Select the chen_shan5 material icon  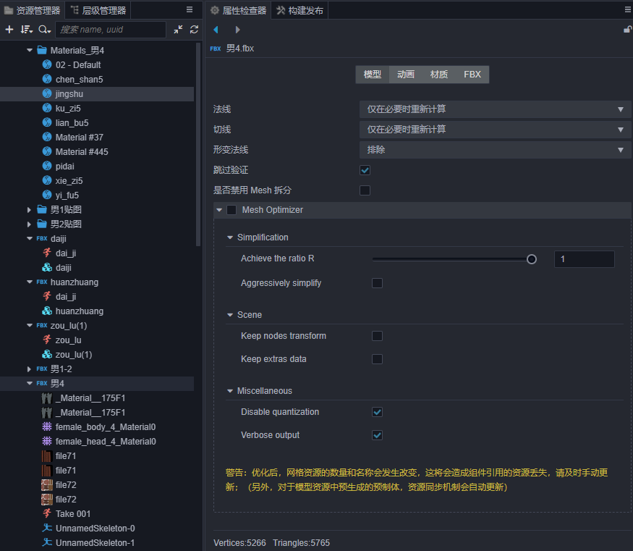(47, 79)
